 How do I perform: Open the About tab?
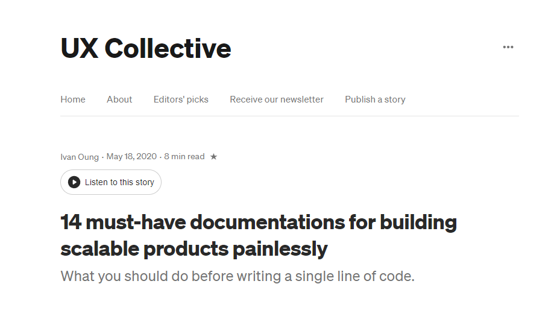[119, 100]
